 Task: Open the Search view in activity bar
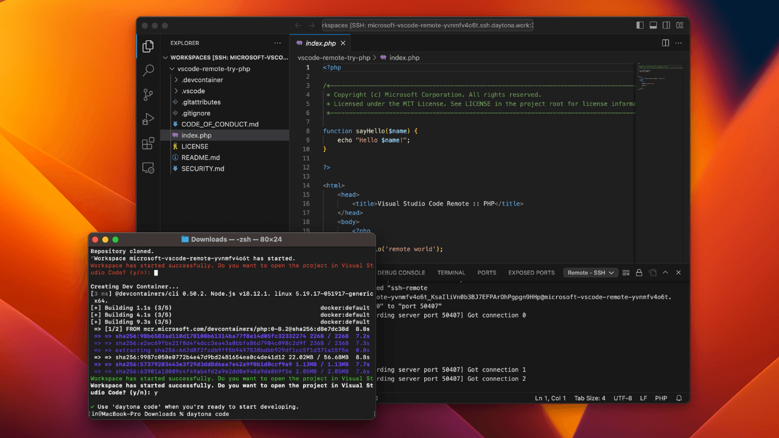point(148,71)
